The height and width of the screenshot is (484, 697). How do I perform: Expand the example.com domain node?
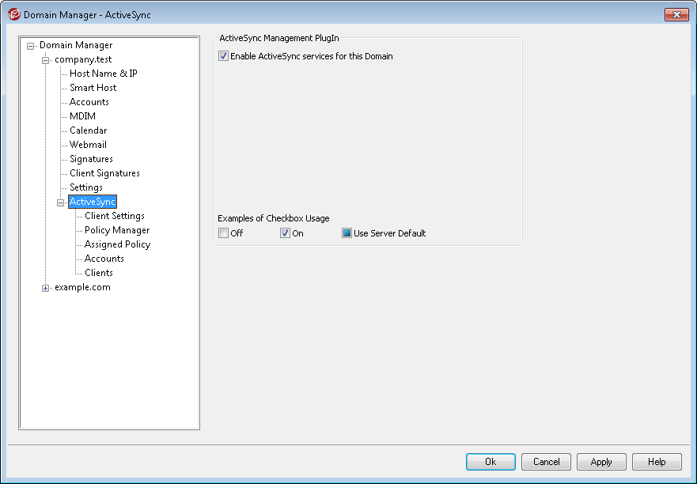click(x=46, y=288)
